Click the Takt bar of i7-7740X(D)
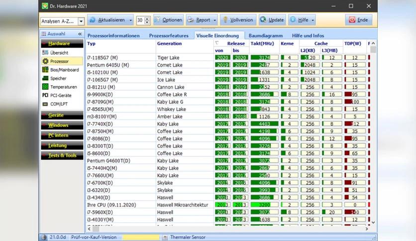Screen dimensions: 416x241 tap(265, 123)
